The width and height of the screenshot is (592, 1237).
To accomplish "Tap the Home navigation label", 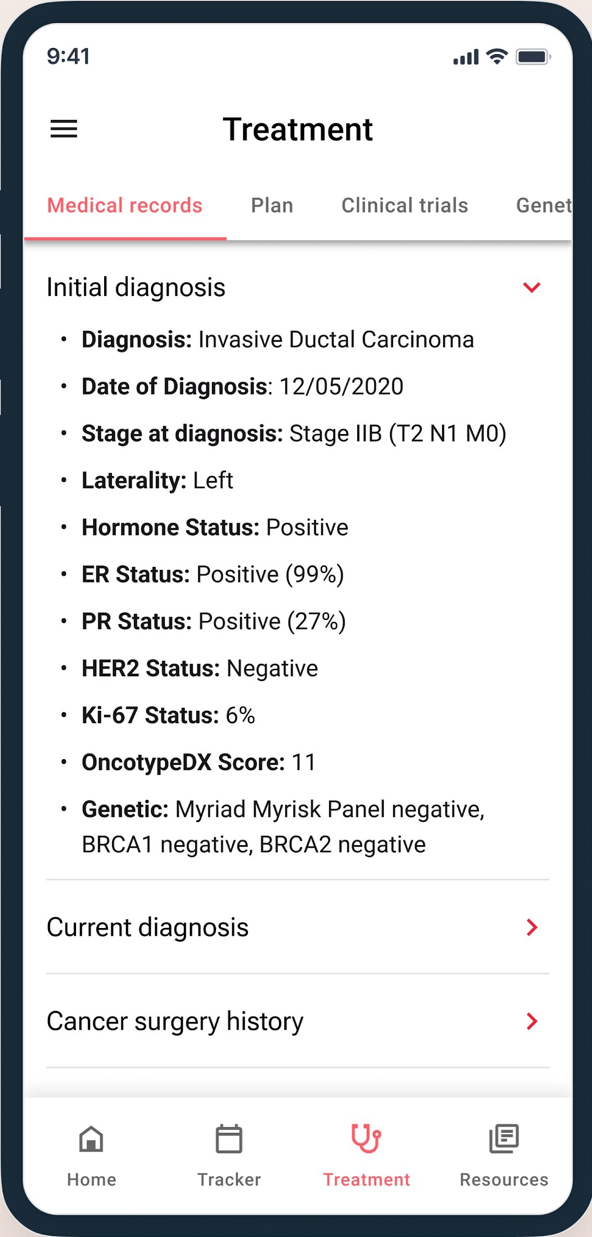I will click(92, 1180).
